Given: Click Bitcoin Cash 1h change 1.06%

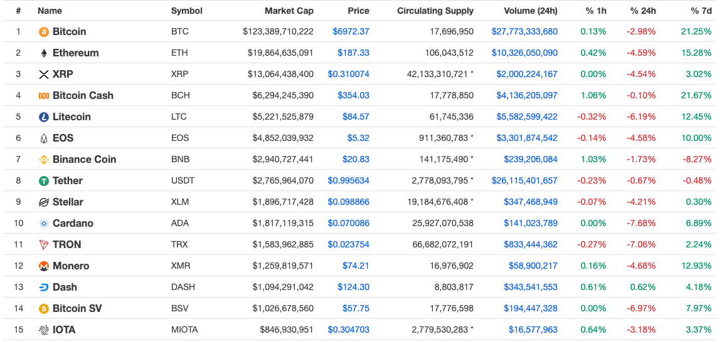Looking at the screenshot, I should [593, 96].
